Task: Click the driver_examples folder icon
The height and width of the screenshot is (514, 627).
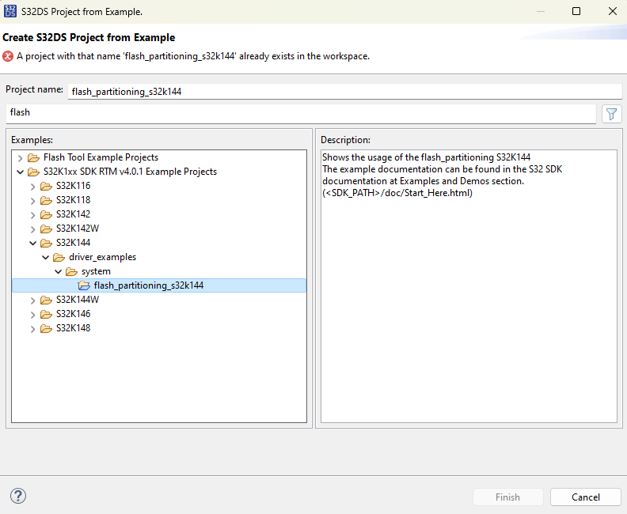Action: (59, 257)
